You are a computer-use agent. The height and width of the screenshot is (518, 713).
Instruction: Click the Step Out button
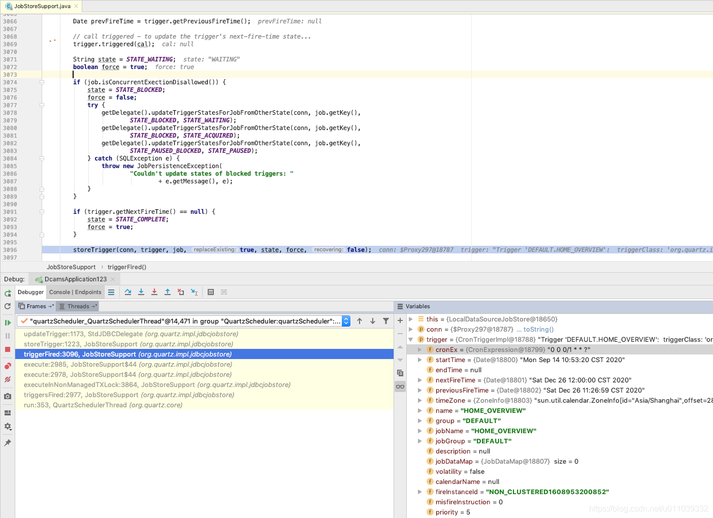pos(168,292)
